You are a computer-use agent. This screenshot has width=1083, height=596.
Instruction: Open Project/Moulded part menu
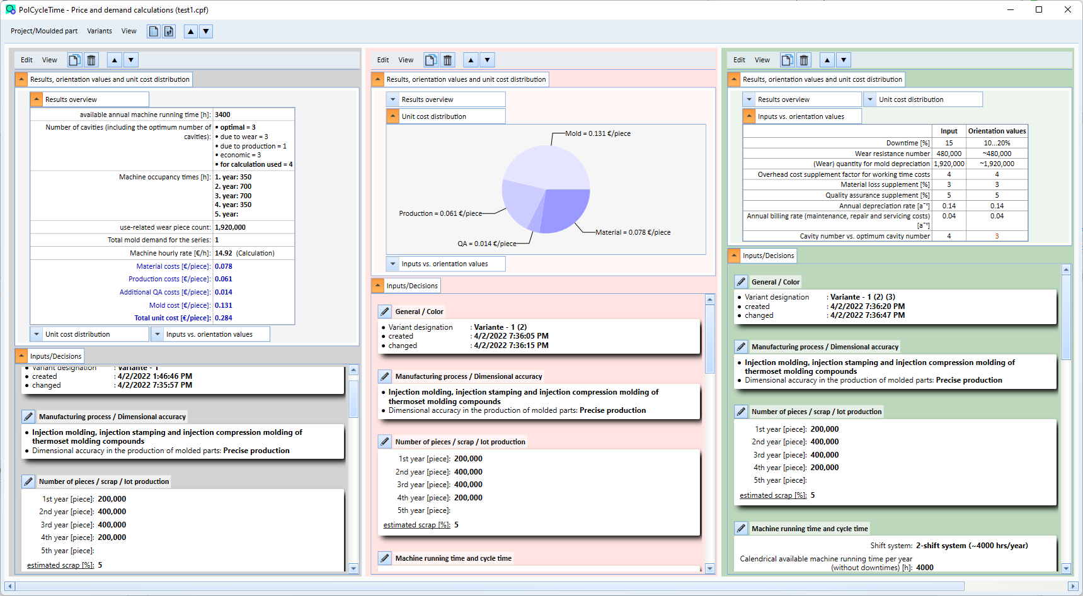(44, 31)
